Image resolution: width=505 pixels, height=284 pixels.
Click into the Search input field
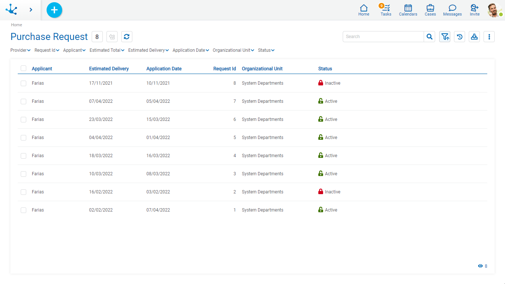point(383,37)
